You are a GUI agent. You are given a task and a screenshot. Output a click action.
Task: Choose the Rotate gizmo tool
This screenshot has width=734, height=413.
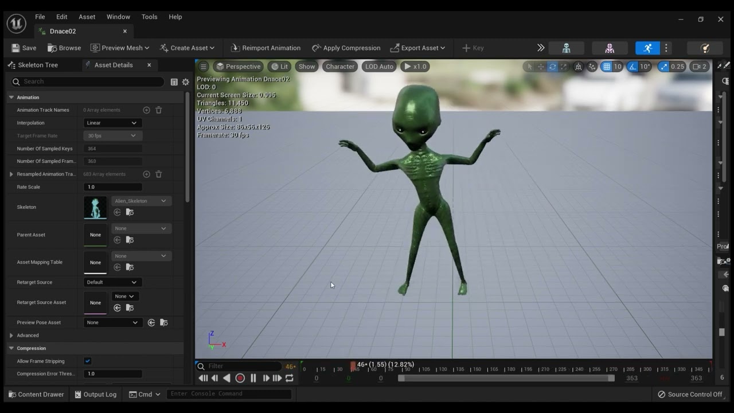click(x=552, y=67)
